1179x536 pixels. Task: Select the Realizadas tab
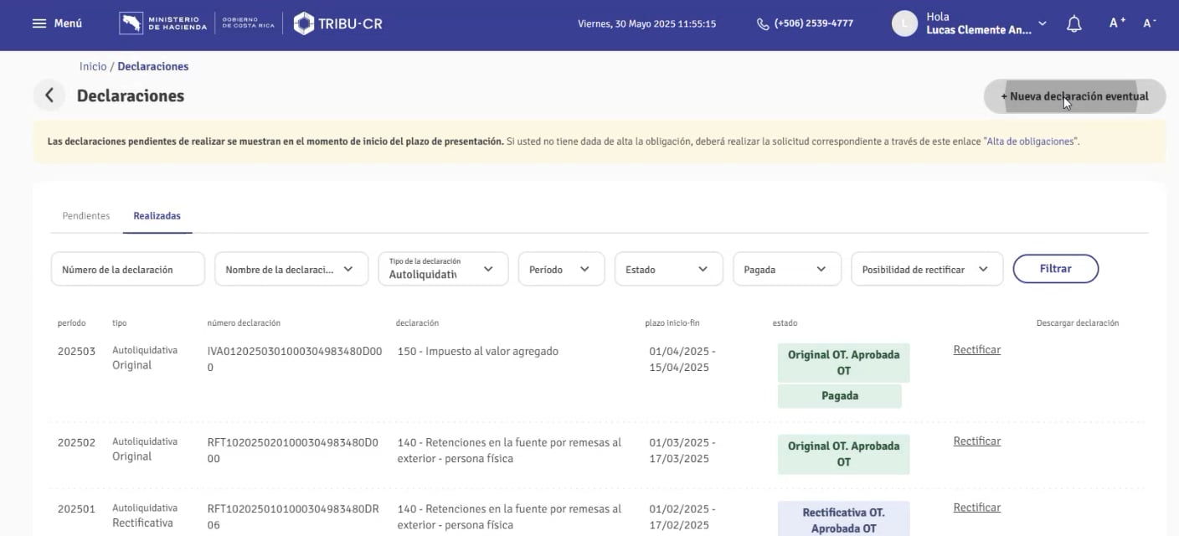[157, 215]
